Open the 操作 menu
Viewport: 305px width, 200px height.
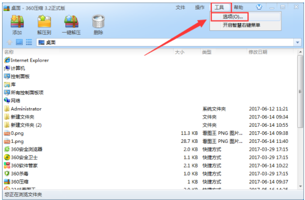click(200, 8)
